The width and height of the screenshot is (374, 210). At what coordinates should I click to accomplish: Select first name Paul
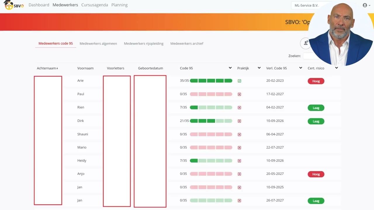[x=81, y=94]
